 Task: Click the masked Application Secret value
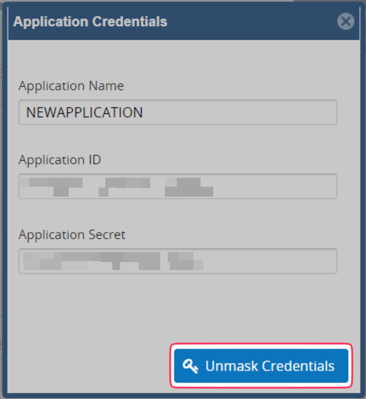114,261
